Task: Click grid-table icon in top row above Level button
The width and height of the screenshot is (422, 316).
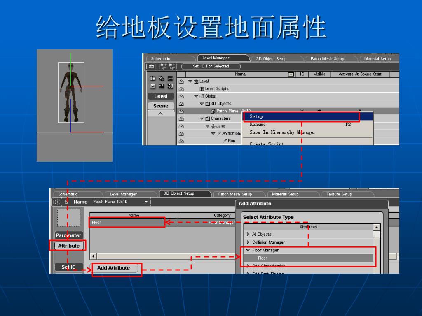Action: (170, 78)
